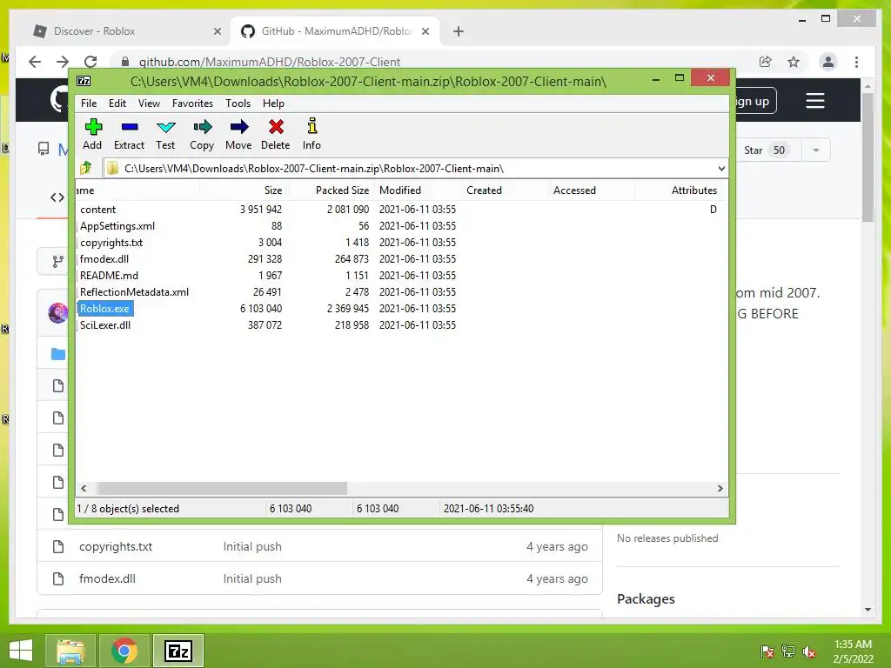Reload the GitHub page
The width and height of the screenshot is (891, 668).
point(90,62)
